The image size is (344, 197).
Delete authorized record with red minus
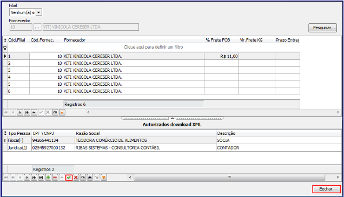click(55, 177)
